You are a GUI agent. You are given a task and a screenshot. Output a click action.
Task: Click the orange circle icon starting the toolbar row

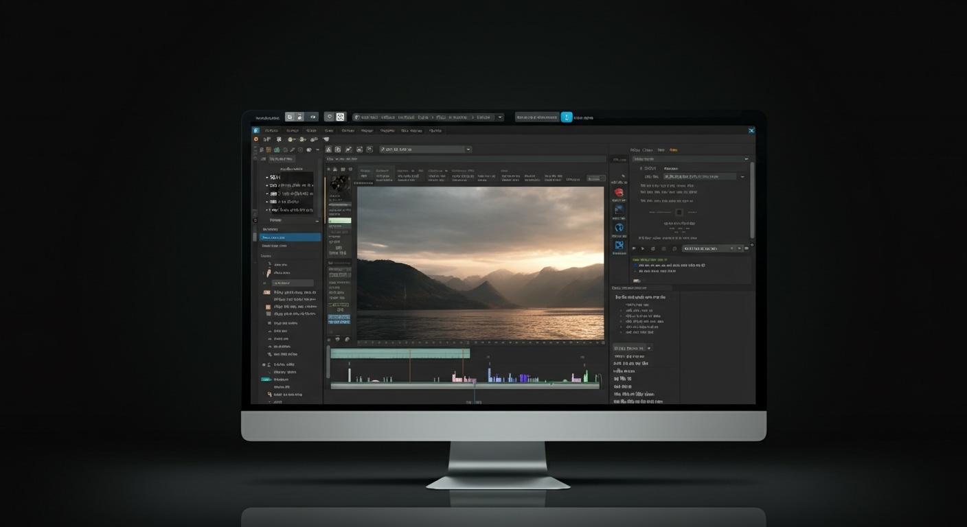coord(256,139)
